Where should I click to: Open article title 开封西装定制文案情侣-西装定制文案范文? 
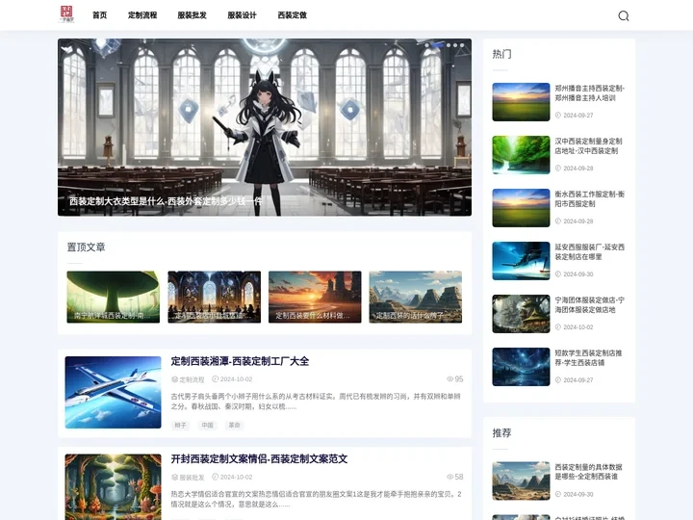point(259,459)
